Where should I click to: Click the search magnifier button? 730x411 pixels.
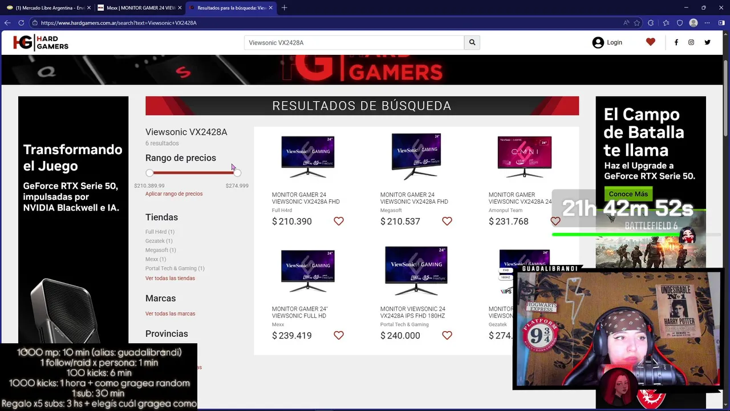pos(472,42)
